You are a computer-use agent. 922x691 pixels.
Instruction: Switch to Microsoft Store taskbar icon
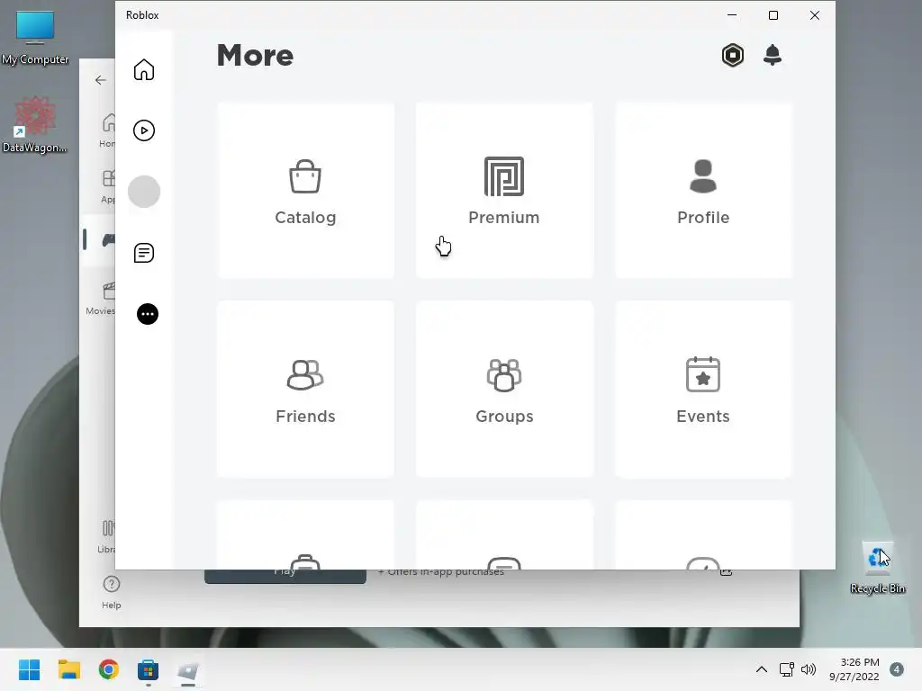coord(149,669)
